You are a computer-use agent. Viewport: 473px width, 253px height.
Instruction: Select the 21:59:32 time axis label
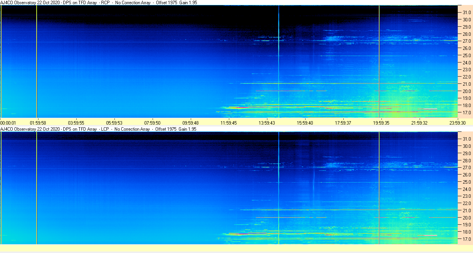click(x=420, y=123)
